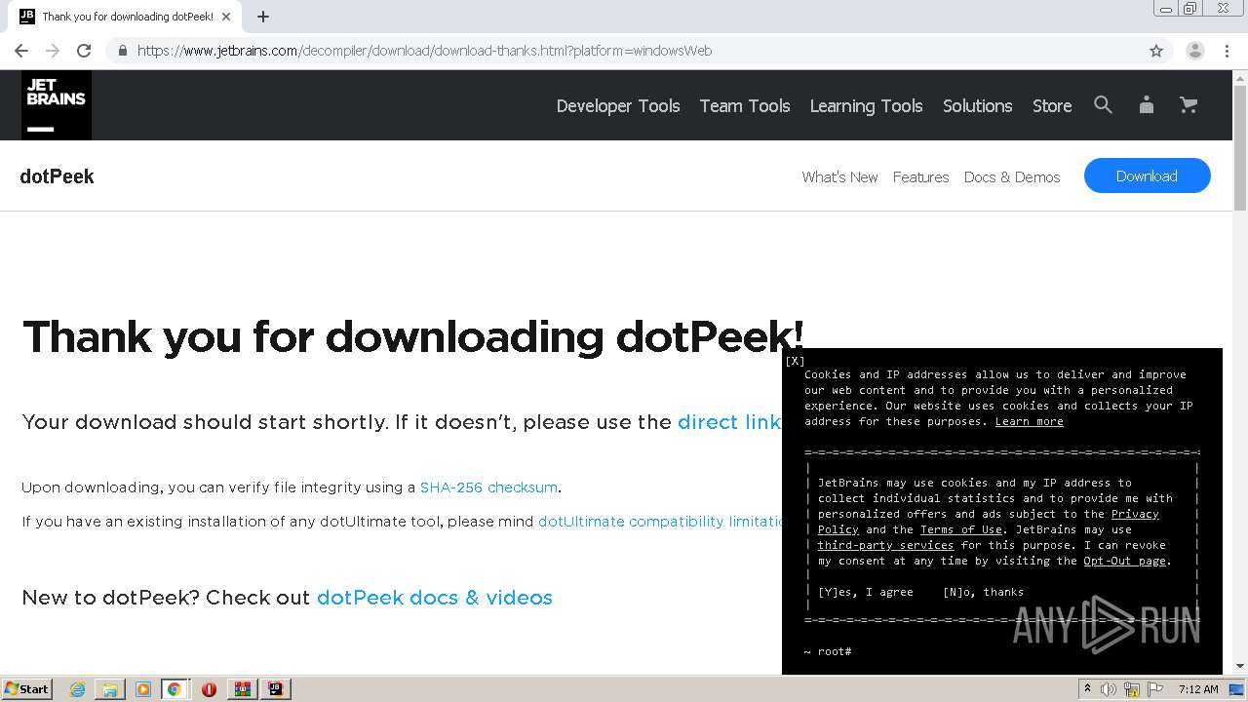This screenshot has width=1248, height=702.
Task: Open dotPeek docs & videos link
Action: [x=435, y=598]
